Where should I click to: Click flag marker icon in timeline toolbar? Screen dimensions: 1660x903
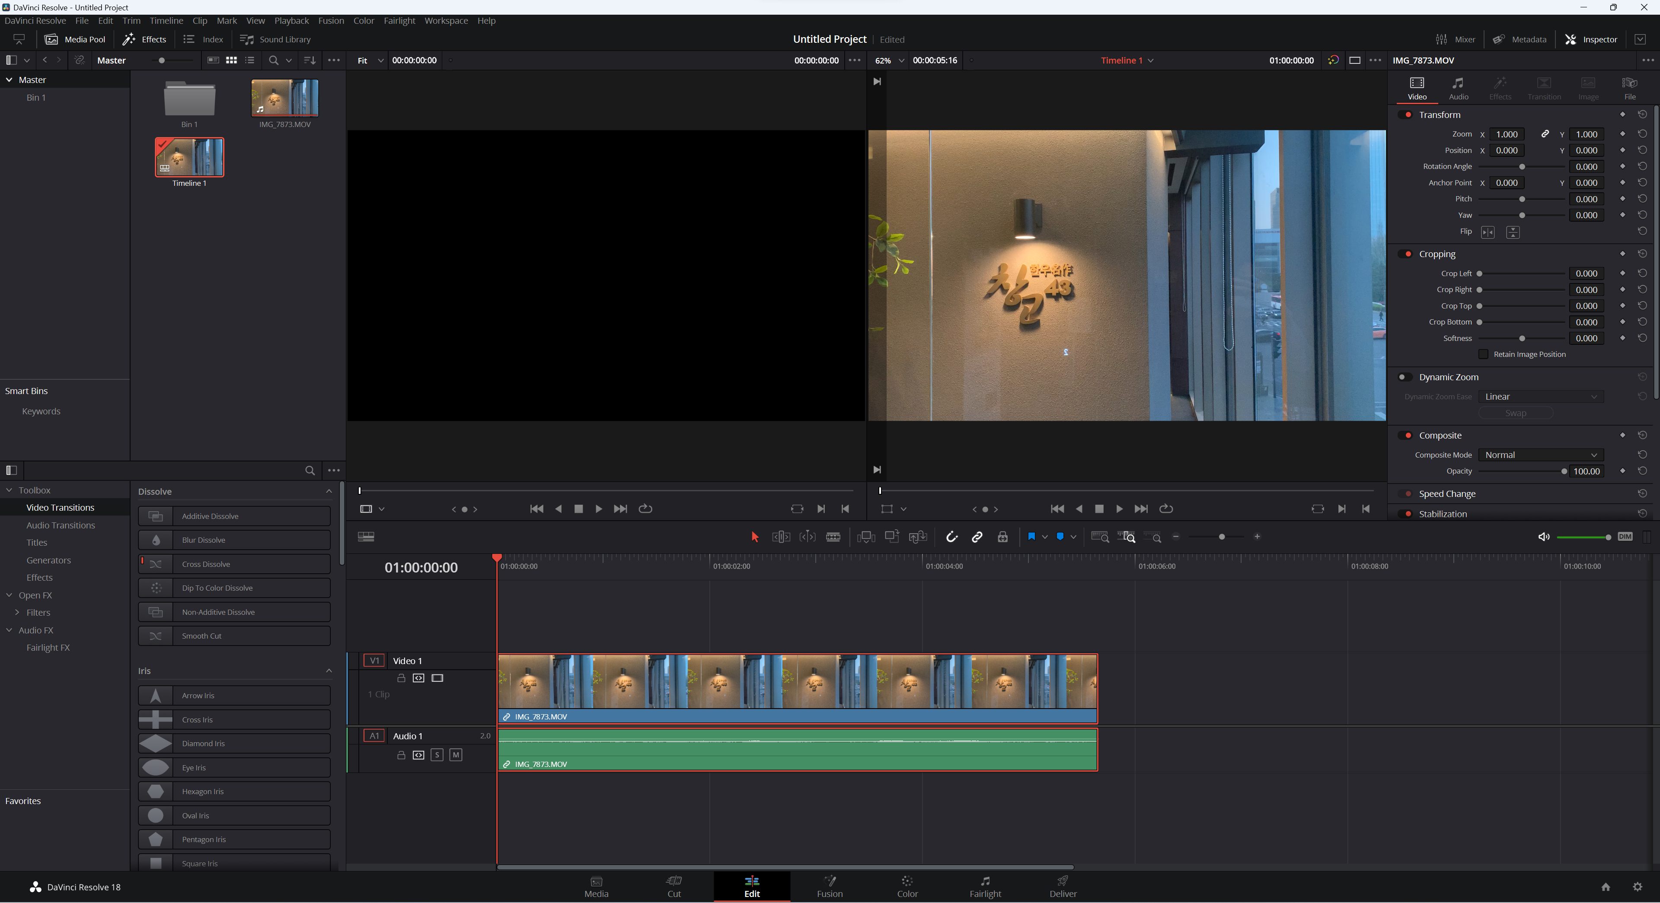point(1031,537)
